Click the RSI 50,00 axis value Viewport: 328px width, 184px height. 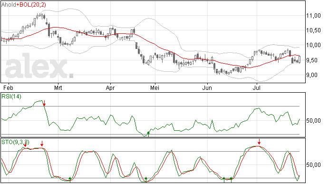[313, 121]
